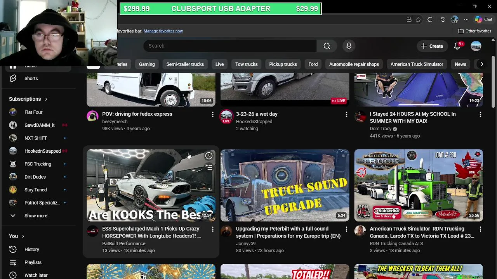This screenshot has height=279, width=497.
Task: Click the YouTube search magnifier button
Action: (x=327, y=46)
